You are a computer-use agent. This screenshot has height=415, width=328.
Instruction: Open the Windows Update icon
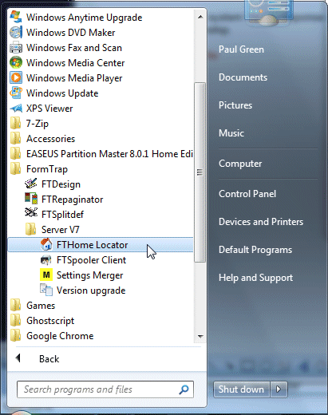[16, 93]
